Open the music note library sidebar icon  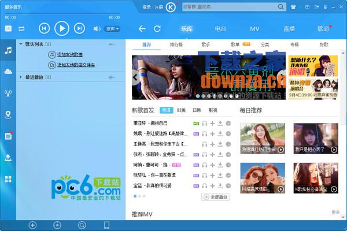point(8,50)
